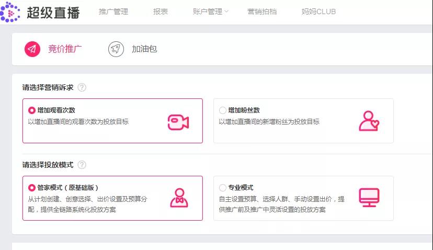Viewport: 433px width, 250px height.
Task: Click the 加油包 rocket icon
Action: point(116,49)
